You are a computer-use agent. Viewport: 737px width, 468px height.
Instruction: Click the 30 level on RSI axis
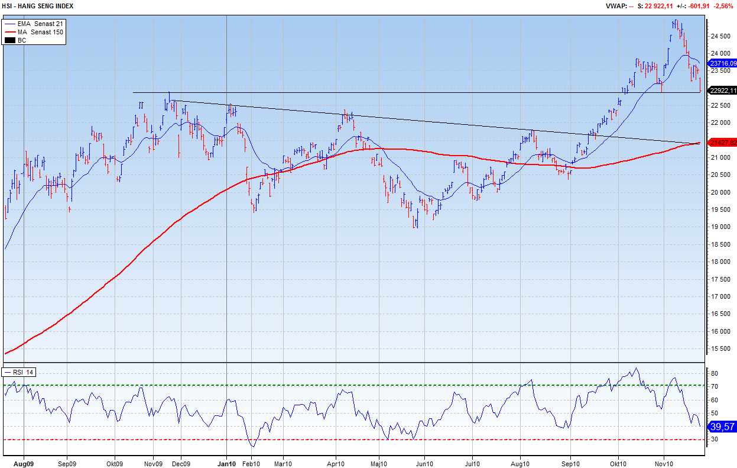(713, 439)
